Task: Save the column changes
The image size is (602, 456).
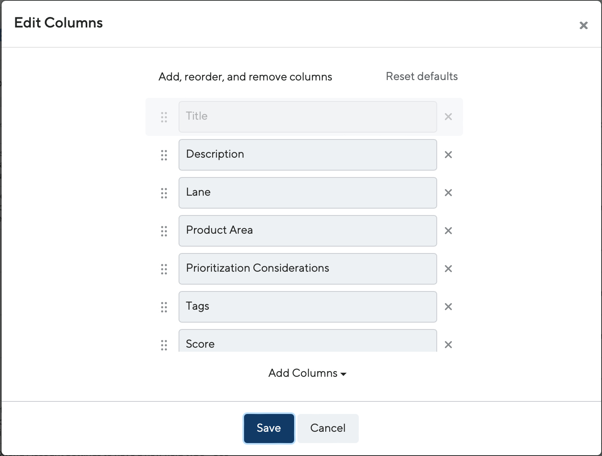Action: pos(268,428)
